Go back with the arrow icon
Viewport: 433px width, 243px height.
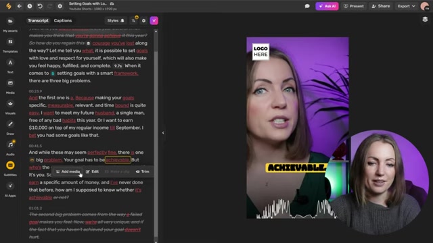(20, 6)
